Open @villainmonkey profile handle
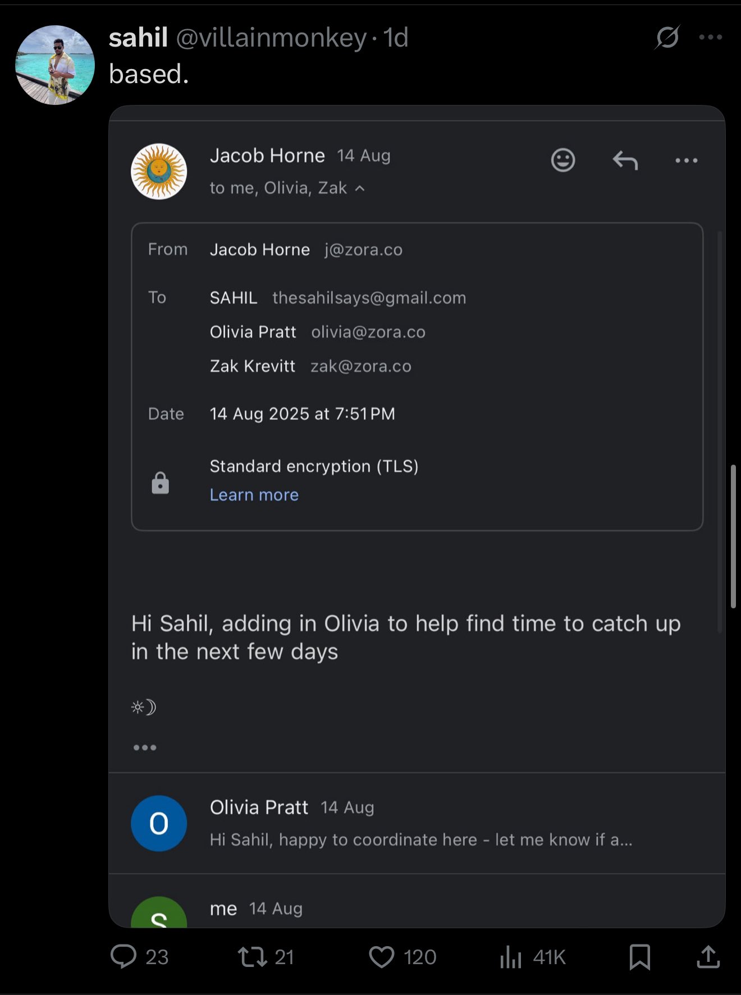Image resolution: width=741 pixels, height=995 pixels. [271, 38]
